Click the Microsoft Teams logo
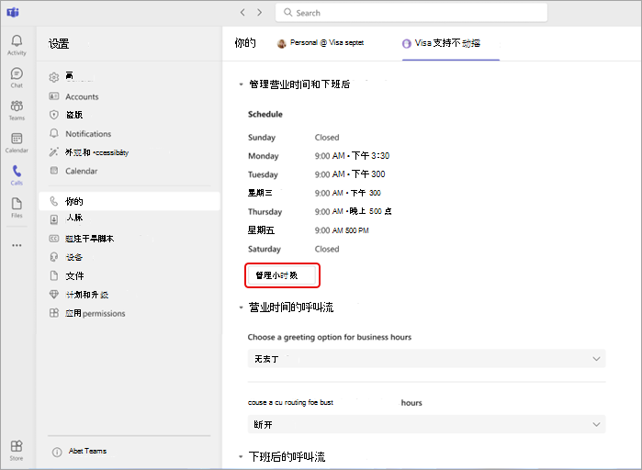Viewport: 642px width, 470px height. (x=13, y=13)
